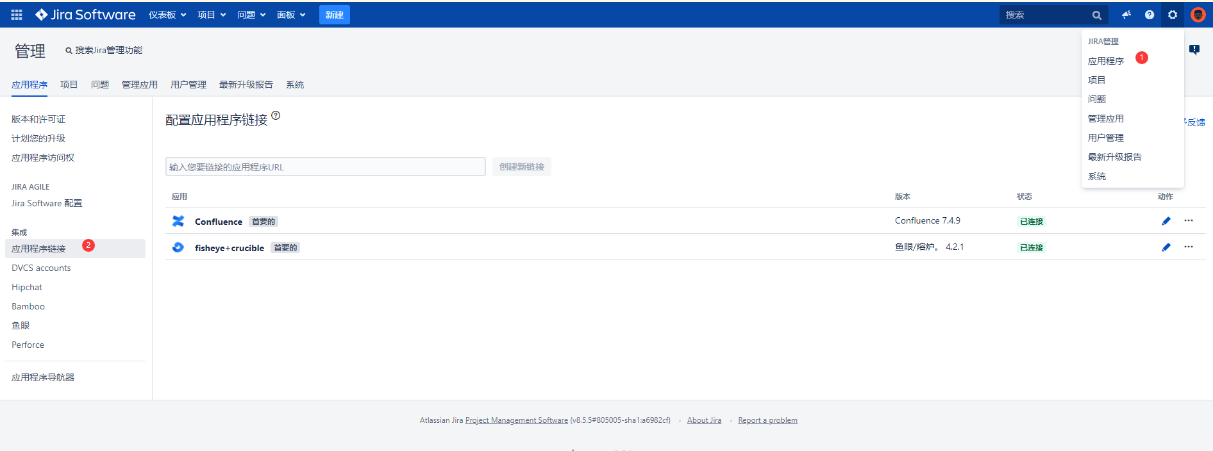Click the feedback speech bubble icon
1213x451 pixels.
pyautogui.click(x=1194, y=50)
